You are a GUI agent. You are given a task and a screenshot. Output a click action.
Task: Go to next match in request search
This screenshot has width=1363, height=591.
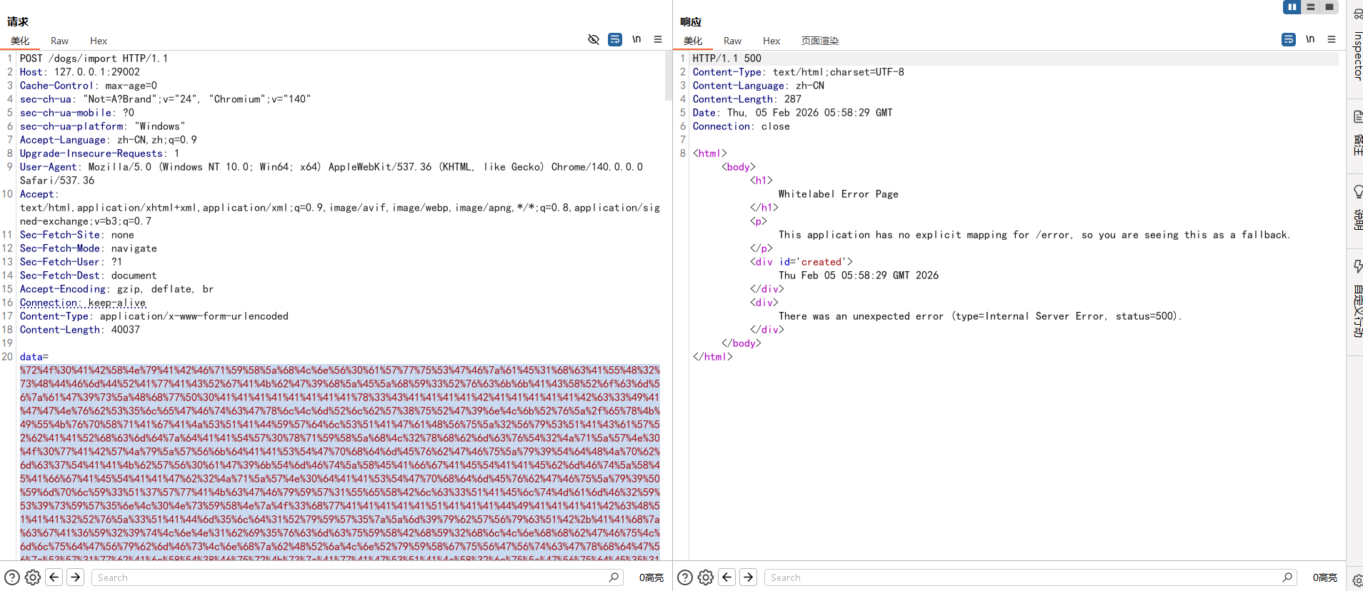(76, 577)
